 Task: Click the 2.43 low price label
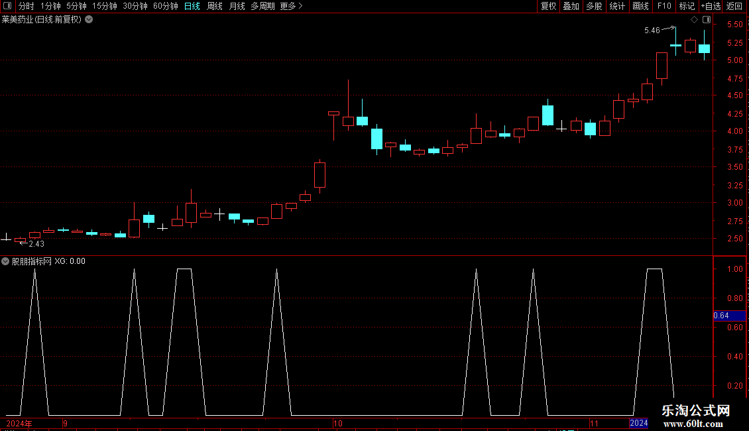[36, 244]
